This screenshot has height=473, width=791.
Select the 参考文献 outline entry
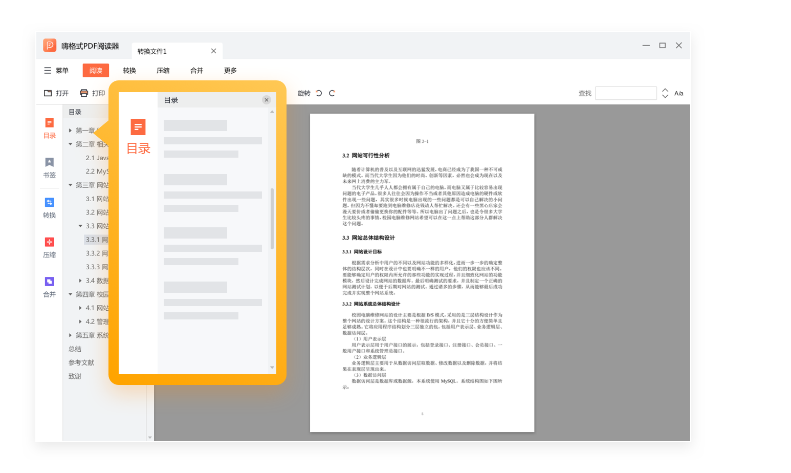81,362
